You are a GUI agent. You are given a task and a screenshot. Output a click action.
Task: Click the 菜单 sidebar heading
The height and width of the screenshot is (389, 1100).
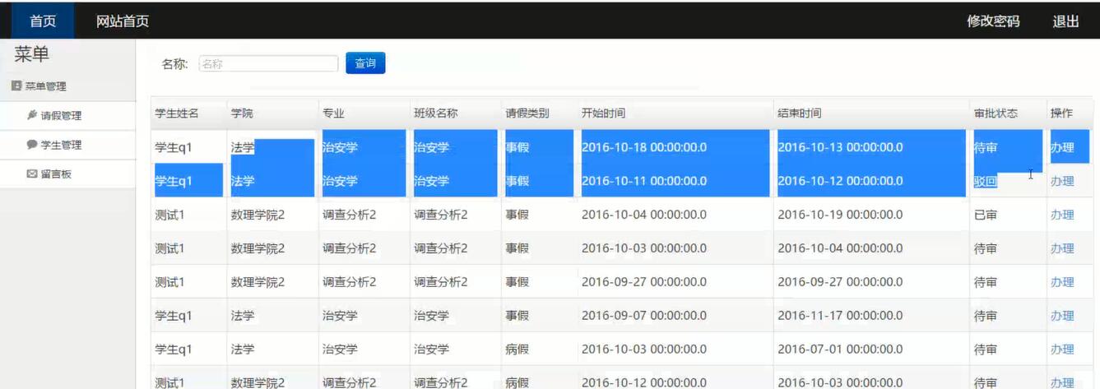coord(32,55)
